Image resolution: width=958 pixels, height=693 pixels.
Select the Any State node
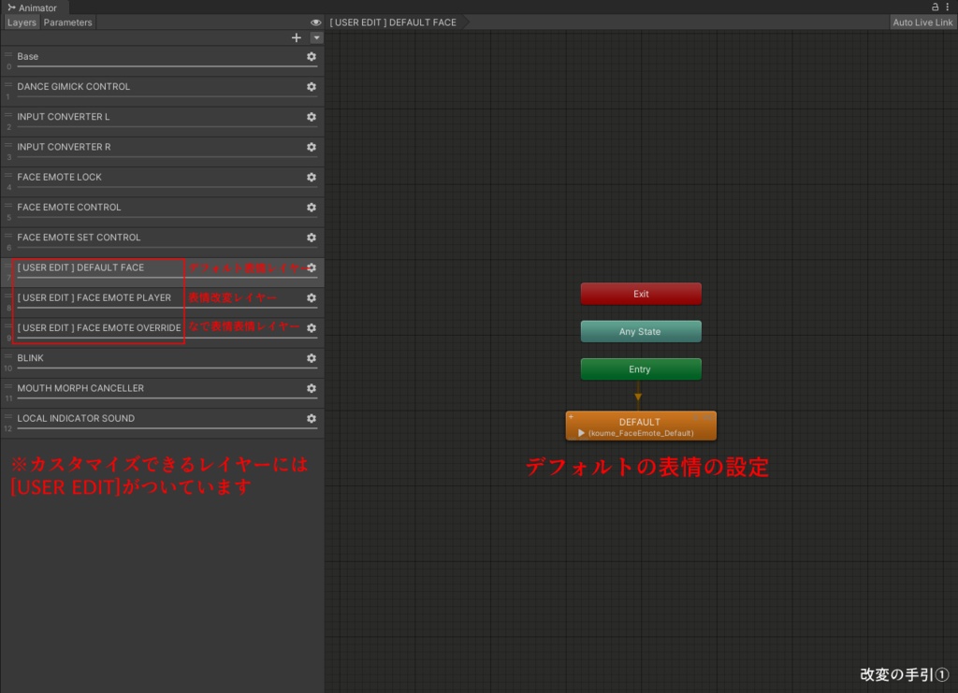[x=641, y=330]
